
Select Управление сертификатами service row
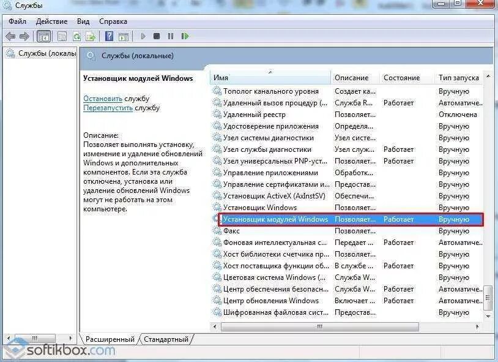click(347, 184)
